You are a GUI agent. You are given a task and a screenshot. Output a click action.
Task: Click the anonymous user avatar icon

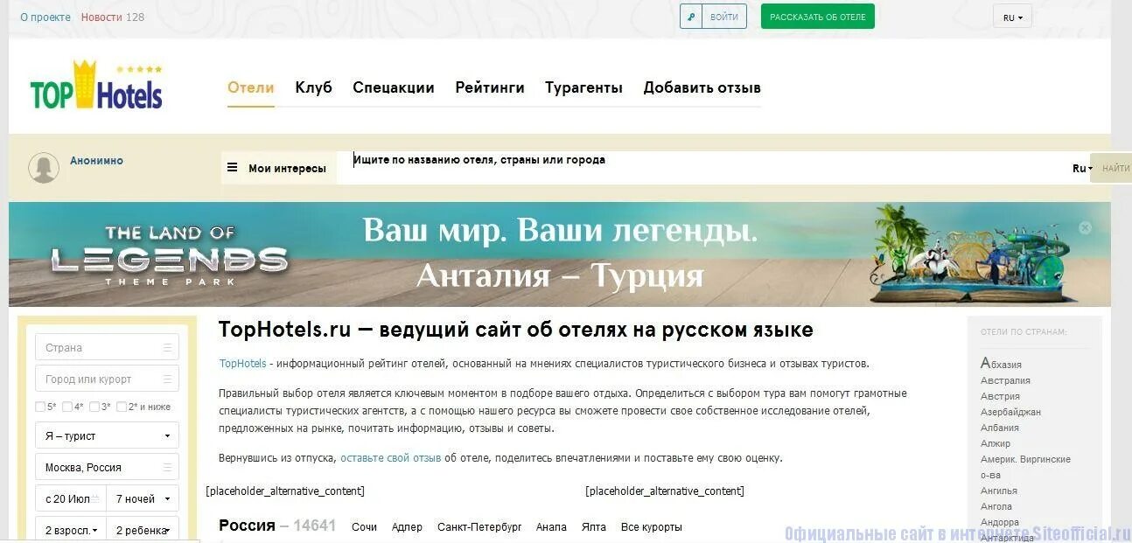point(44,167)
